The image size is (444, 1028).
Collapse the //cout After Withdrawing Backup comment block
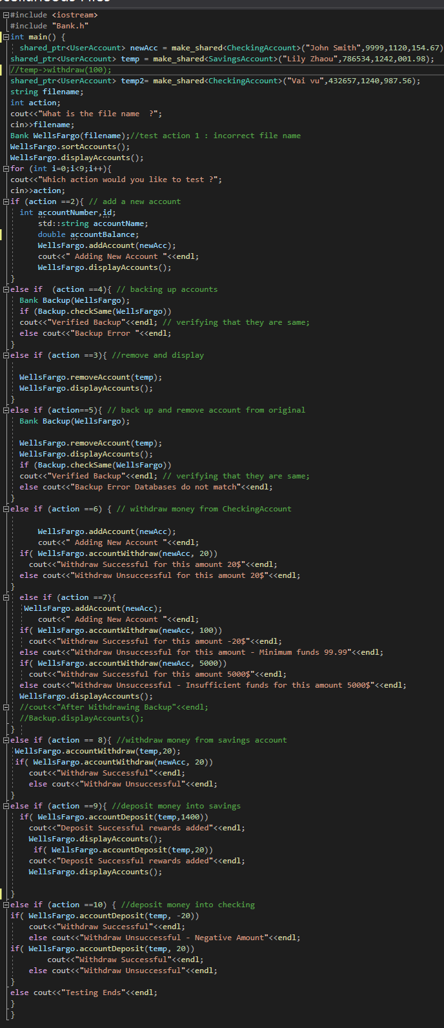click(5, 707)
